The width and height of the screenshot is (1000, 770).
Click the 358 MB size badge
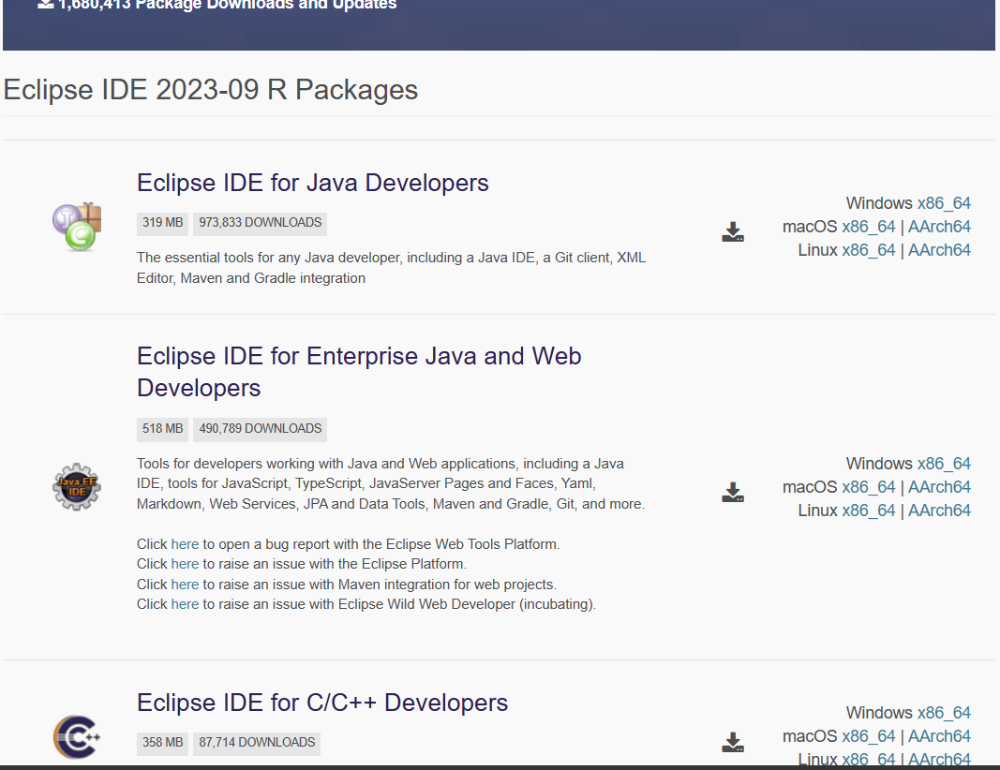(x=163, y=743)
